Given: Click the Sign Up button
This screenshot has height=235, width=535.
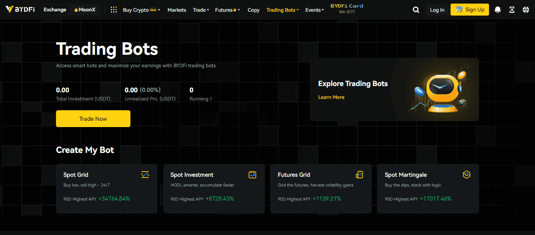Looking at the screenshot, I should click(x=470, y=10).
